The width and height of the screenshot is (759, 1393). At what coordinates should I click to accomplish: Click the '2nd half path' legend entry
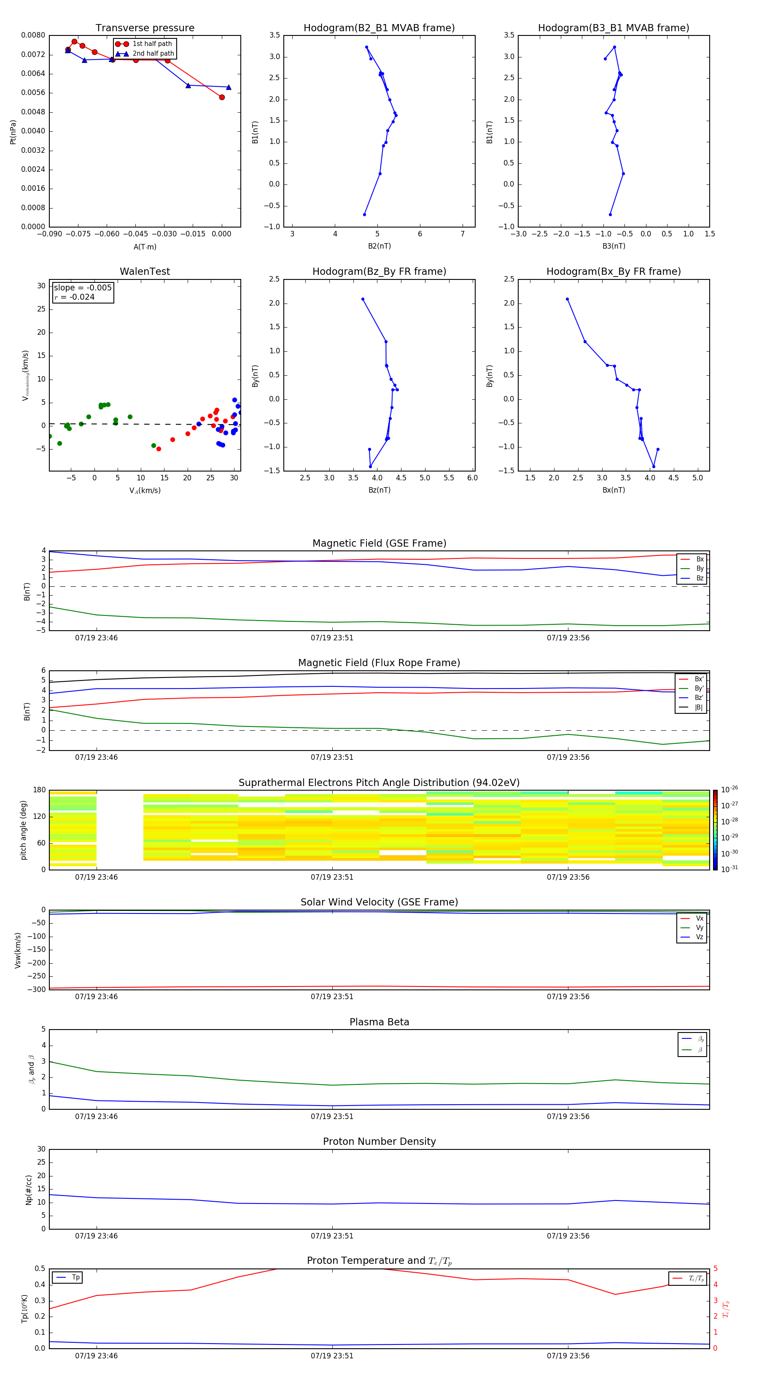click(145, 54)
